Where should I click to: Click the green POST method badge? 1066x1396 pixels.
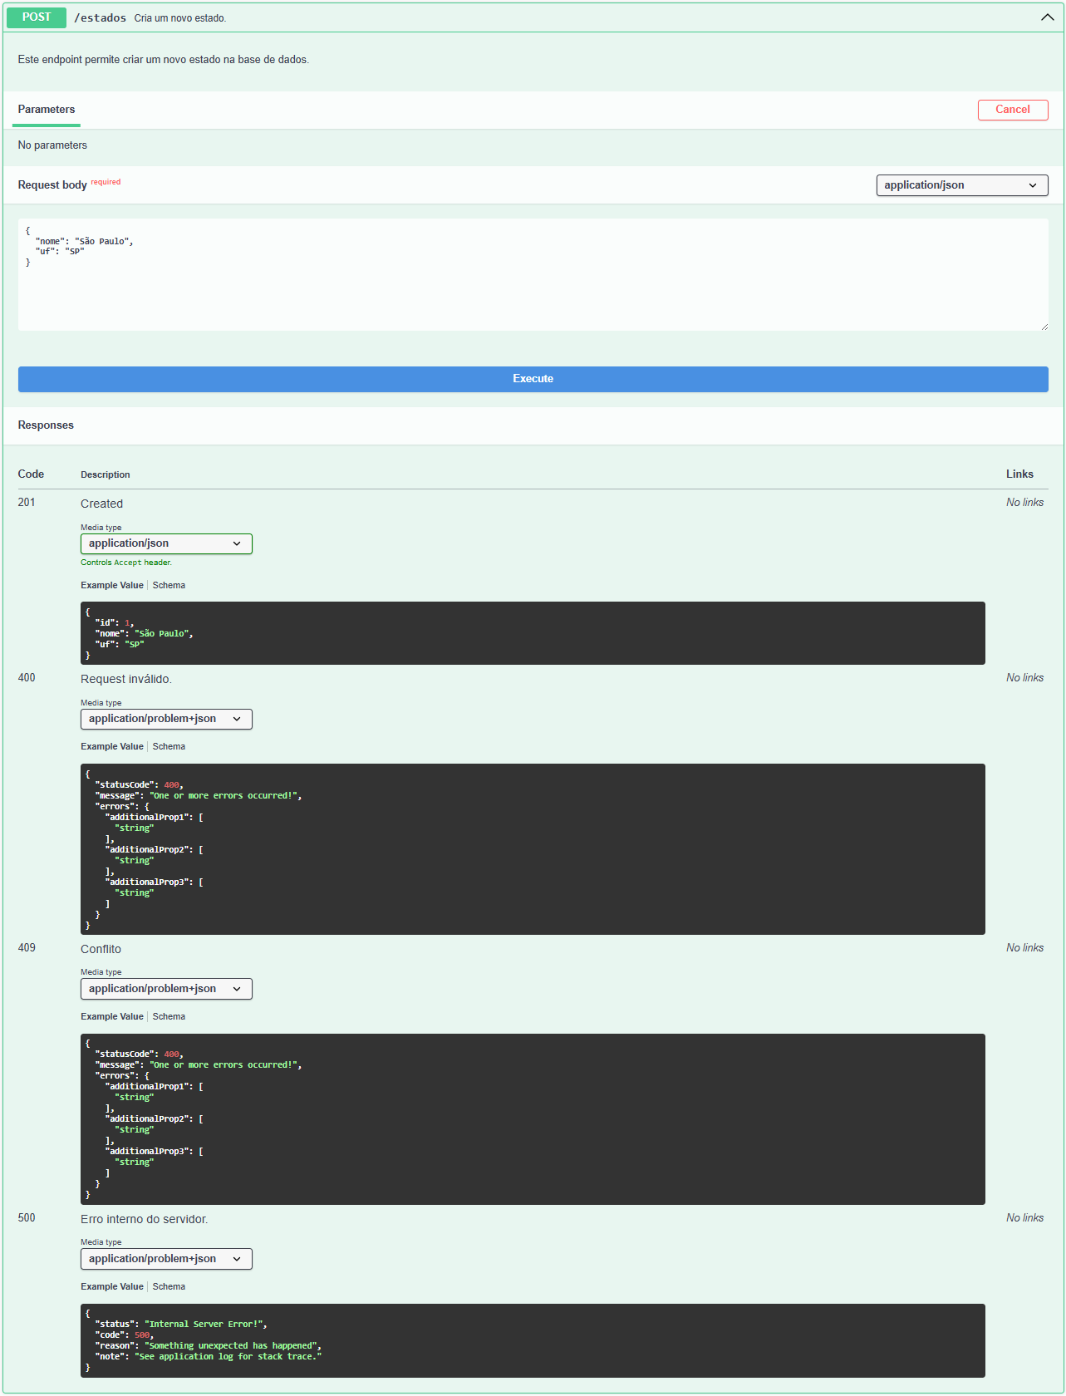tap(37, 17)
